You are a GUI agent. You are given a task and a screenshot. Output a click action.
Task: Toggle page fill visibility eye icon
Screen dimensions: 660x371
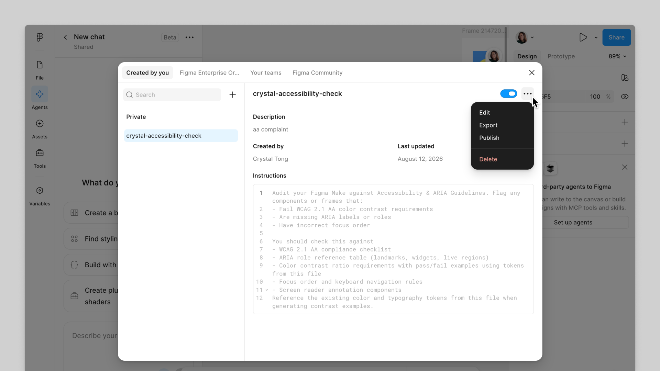pyautogui.click(x=625, y=97)
